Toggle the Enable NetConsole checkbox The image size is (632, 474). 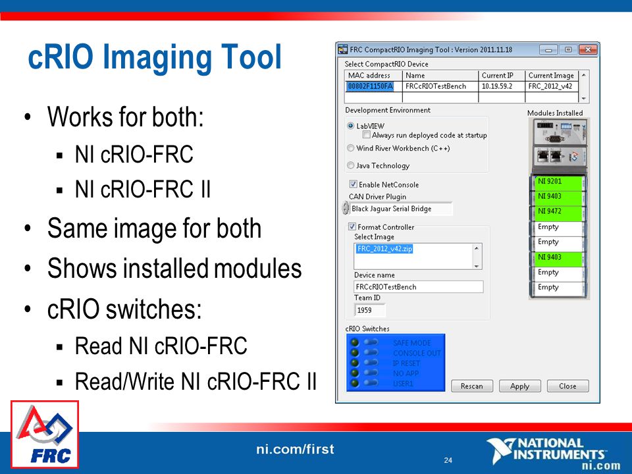click(x=353, y=184)
